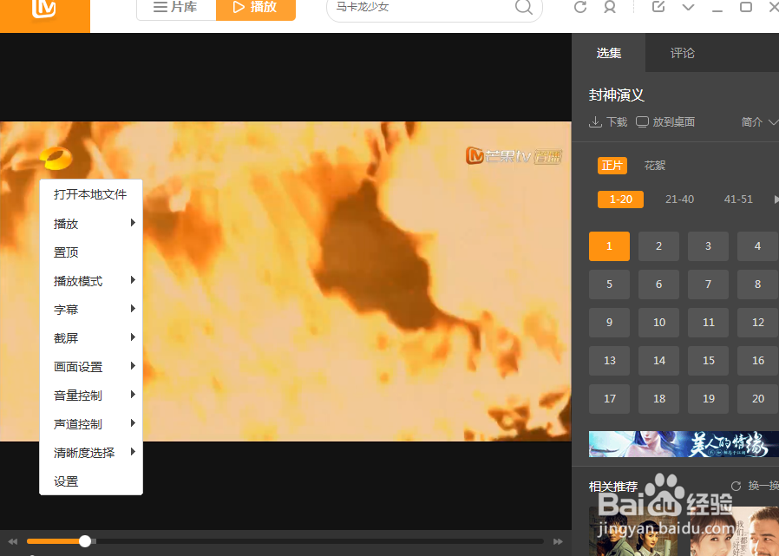This screenshot has width=779, height=556.
Task: Click the feedback/edit icon near the window controls
Action: tap(660, 8)
